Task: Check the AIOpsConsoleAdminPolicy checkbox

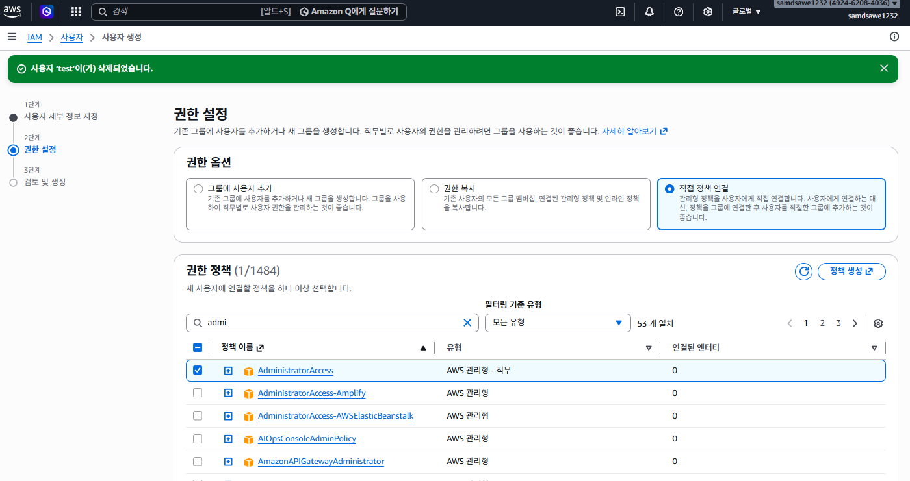Action: coord(198,439)
